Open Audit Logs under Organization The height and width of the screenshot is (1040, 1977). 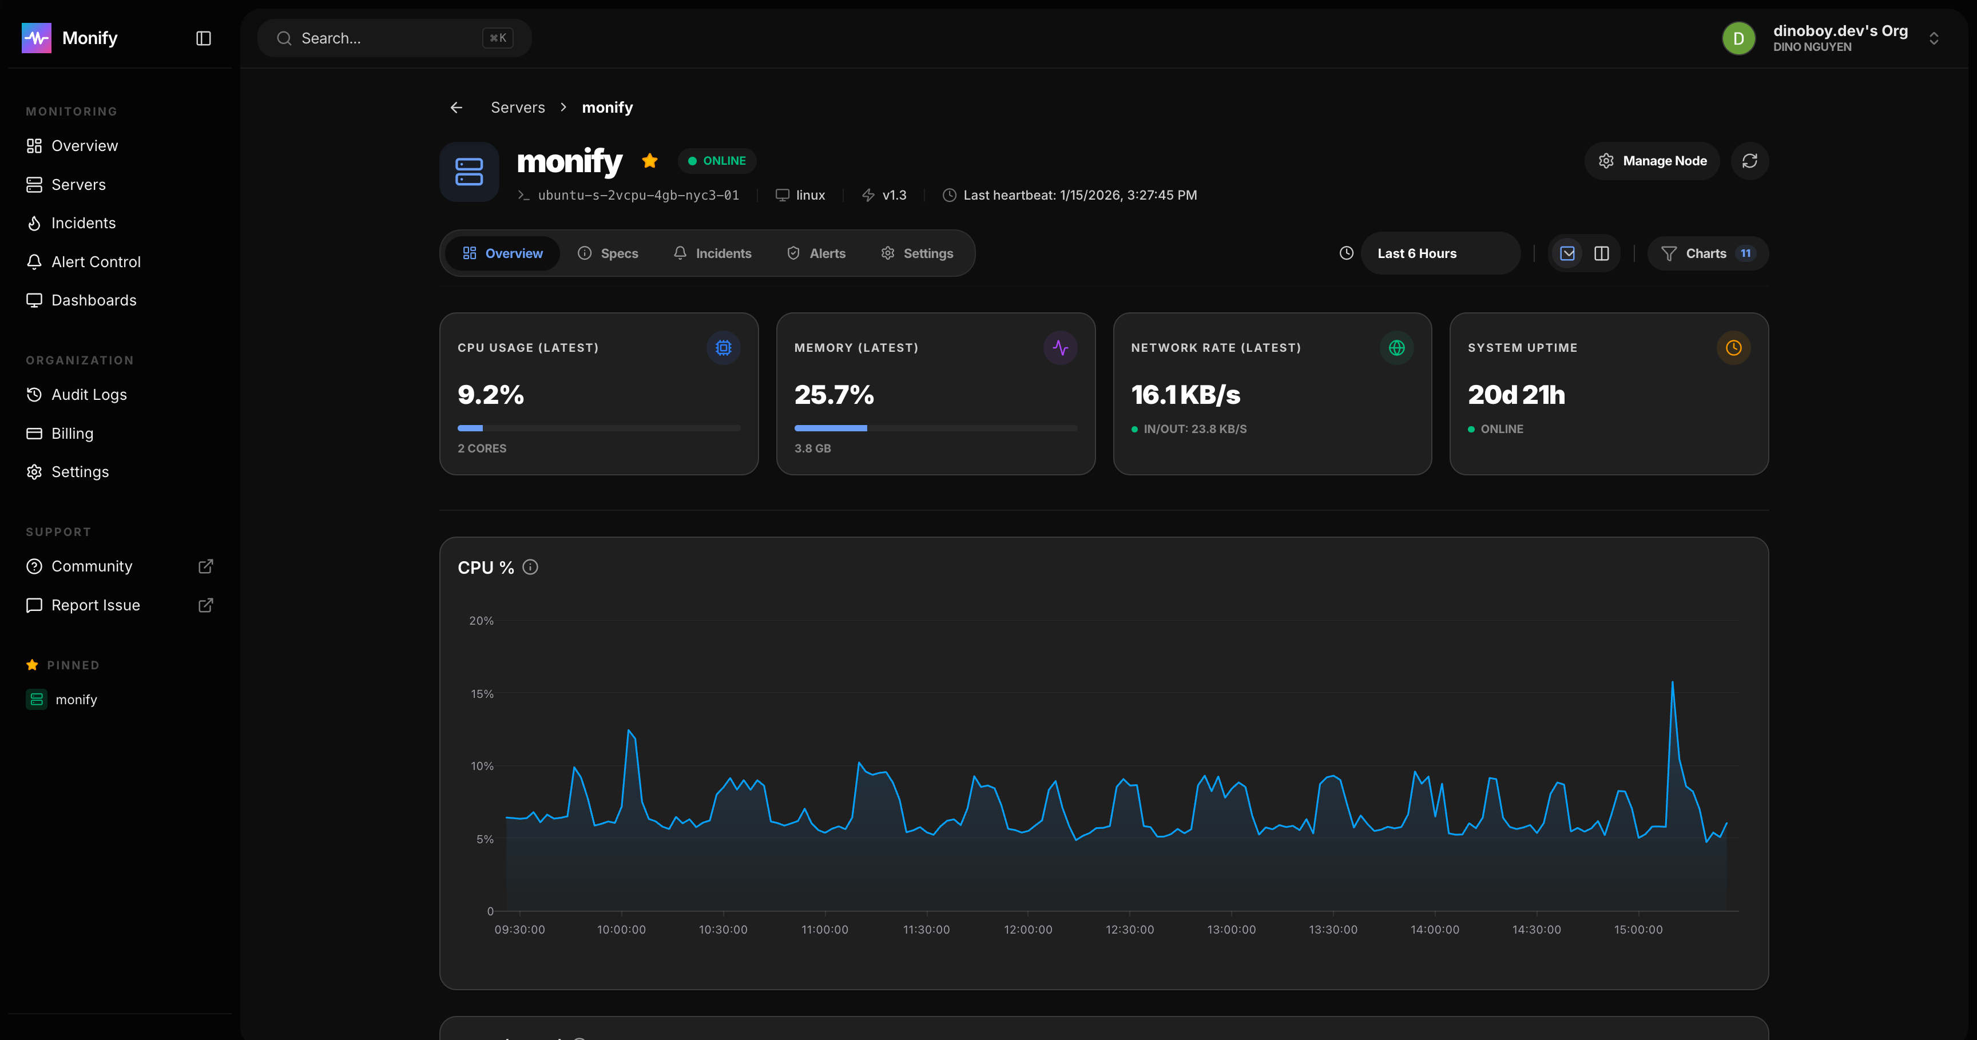click(x=89, y=394)
